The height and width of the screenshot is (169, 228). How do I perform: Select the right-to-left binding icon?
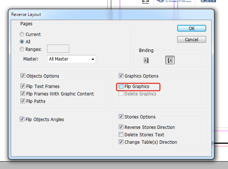170,60
